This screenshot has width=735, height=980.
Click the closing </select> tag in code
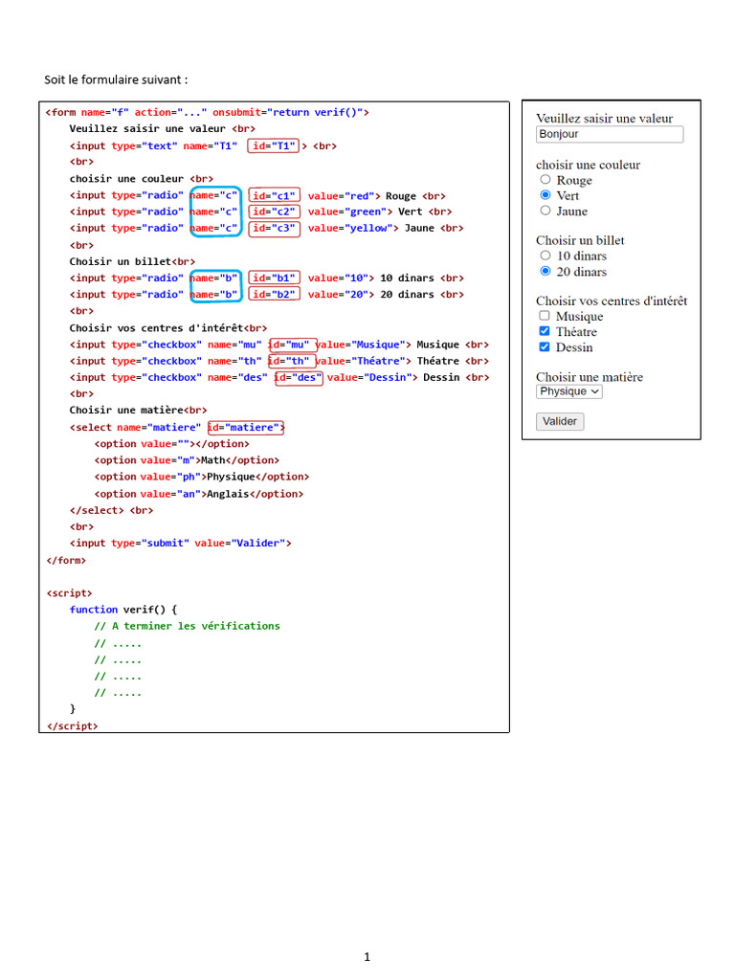pos(97,510)
